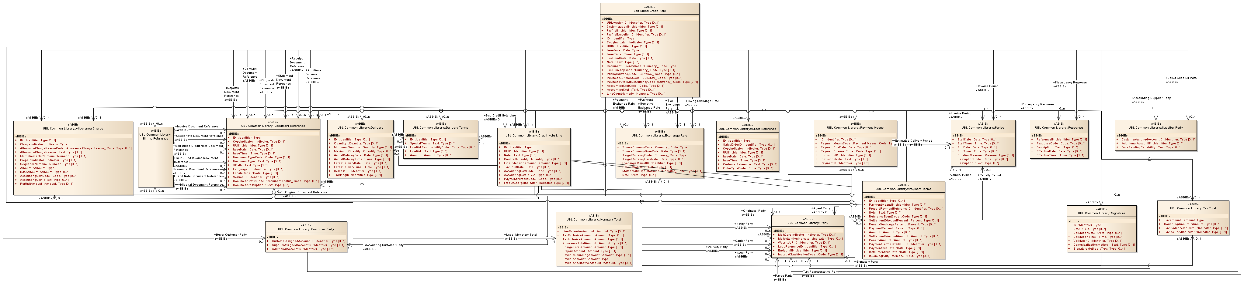
Task: Select the Order Reference class header
Action: pos(747,129)
